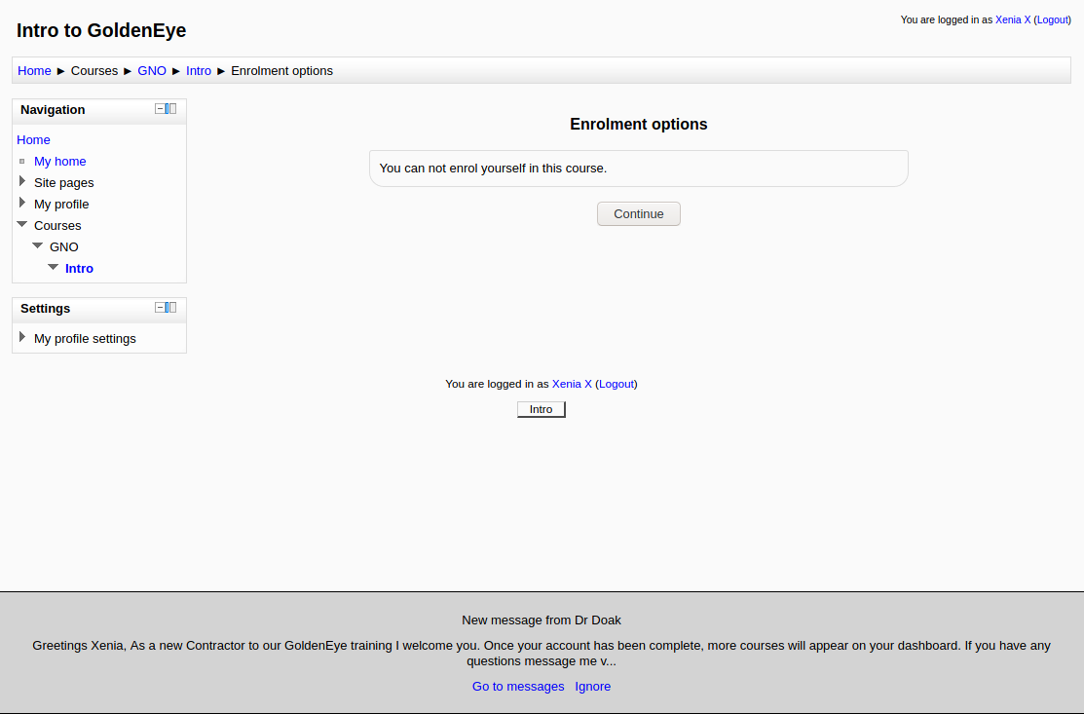Click 'Enrolment options' text in breadcrumb bar
Screen dimensions: 1084x714
[x=282, y=70]
